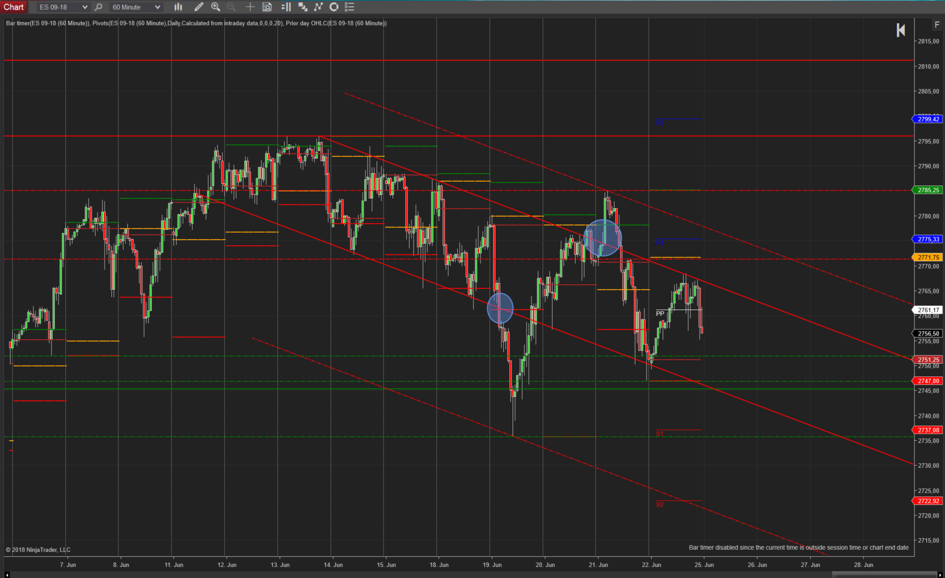Viewport: 945px width, 578px height.
Task: Click the zoom out magnifier icon
Action: 231,7
